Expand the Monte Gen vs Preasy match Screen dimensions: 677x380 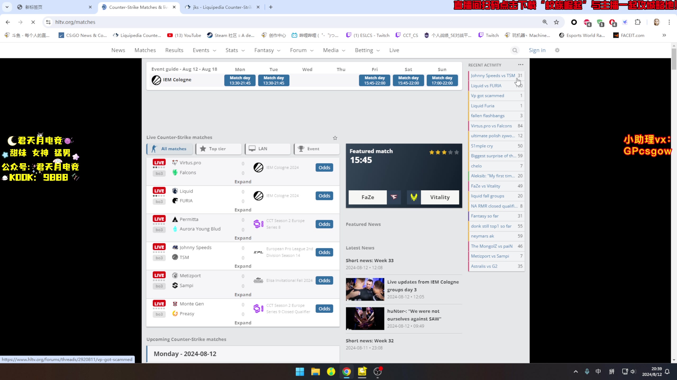(x=243, y=322)
